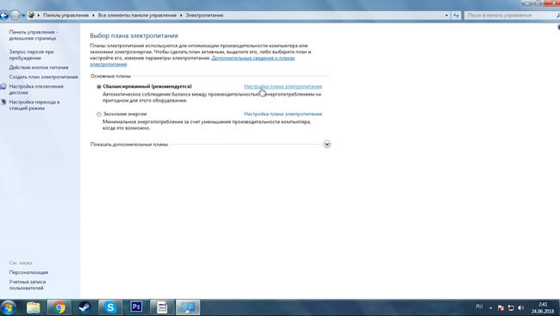Screen dimensions: 560x316
Task: Open plan settings link for Сбалансированный
Action: coord(283,86)
